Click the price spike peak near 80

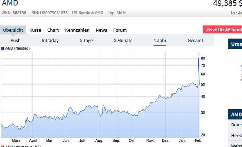(198, 58)
